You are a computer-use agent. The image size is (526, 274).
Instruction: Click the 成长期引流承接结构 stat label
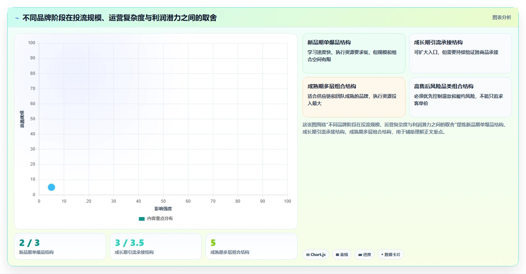134,252
